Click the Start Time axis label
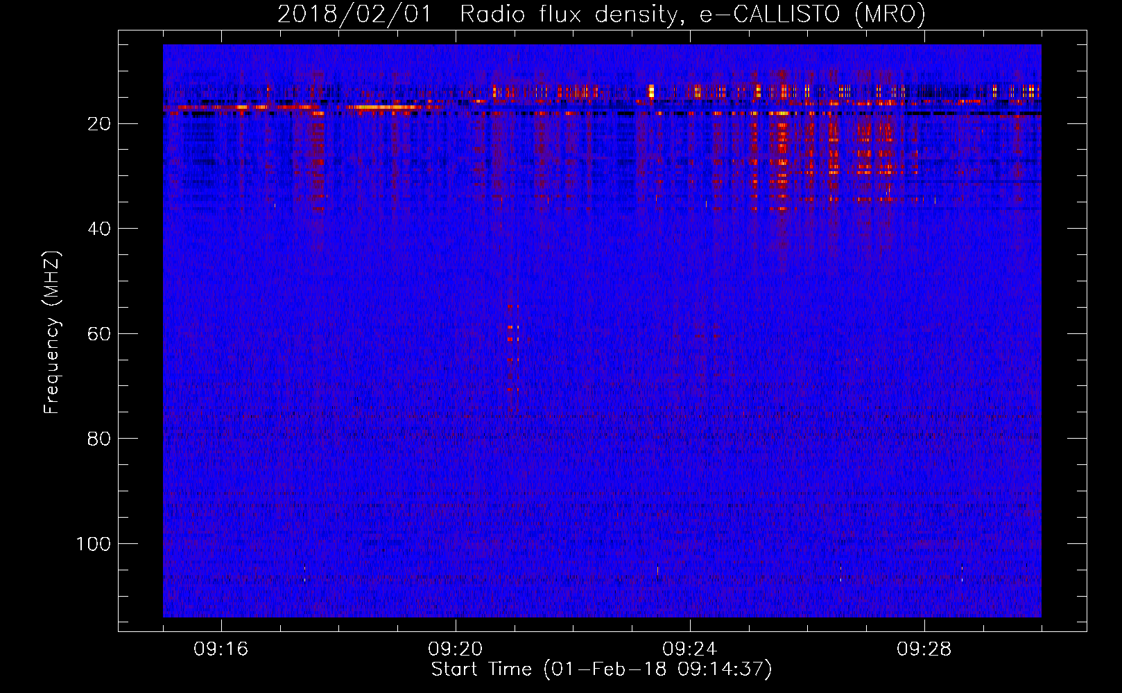Screen dimensions: 1122x693 click(601, 669)
